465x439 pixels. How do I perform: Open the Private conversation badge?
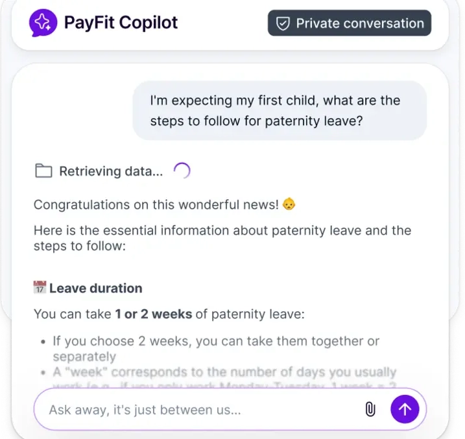coord(350,24)
